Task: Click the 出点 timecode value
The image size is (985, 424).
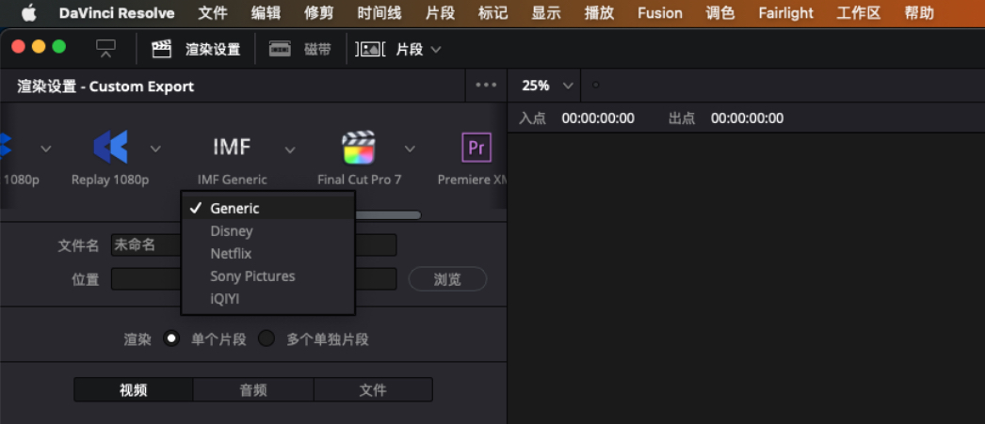Action: point(747,118)
